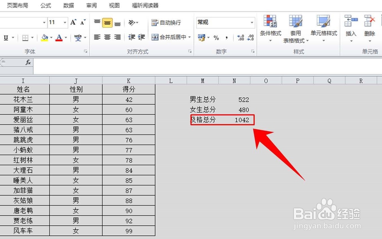Apply underline formatting
Screen dimensions: 382x239
tap(6, 38)
